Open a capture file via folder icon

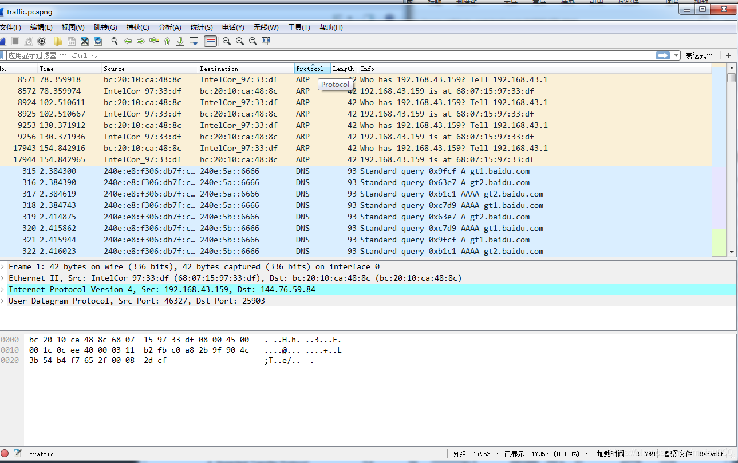point(58,41)
